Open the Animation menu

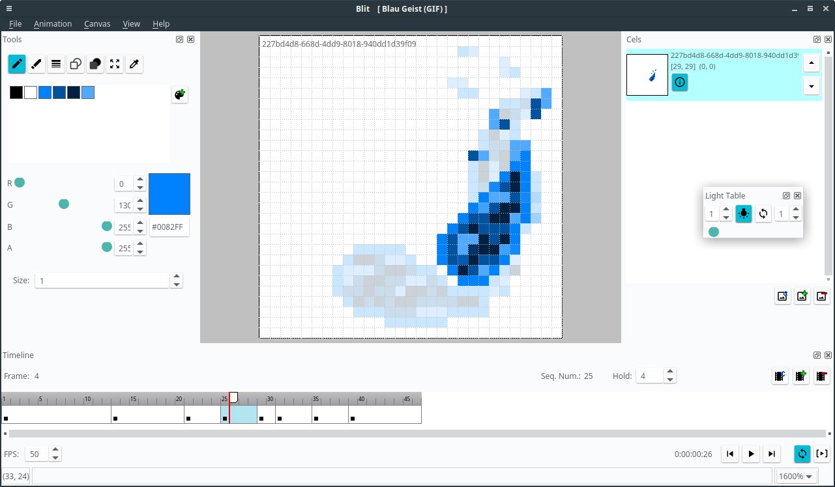click(x=53, y=23)
